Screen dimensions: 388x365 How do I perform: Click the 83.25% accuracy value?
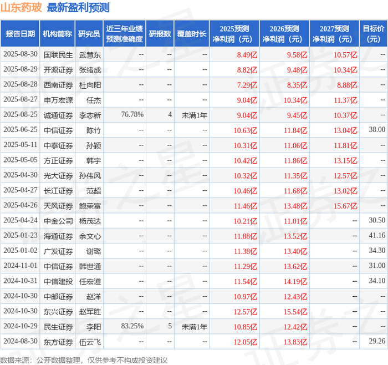click(132, 326)
